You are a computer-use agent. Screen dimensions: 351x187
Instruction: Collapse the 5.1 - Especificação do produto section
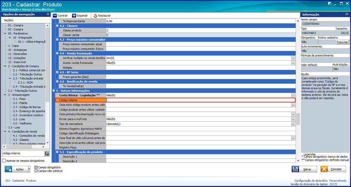tap(57, 152)
